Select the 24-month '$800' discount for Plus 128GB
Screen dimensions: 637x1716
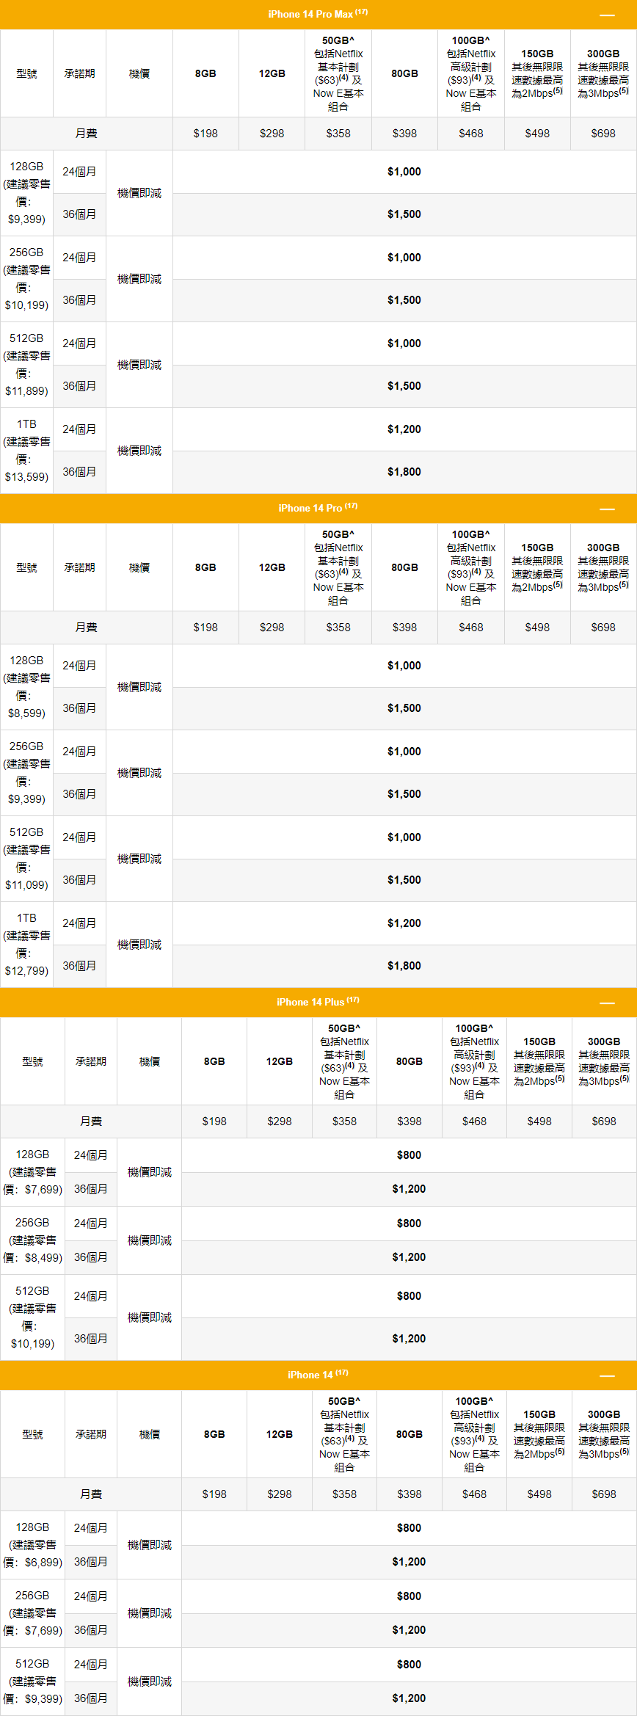point(409,1155)
